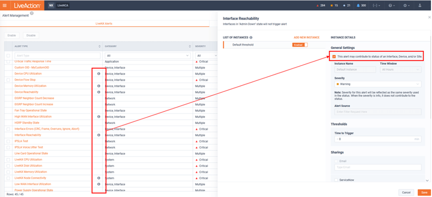This screenshot has width=432, height=197.
Task: View the 15 warning alerts indicator
Action: point(334,6)
